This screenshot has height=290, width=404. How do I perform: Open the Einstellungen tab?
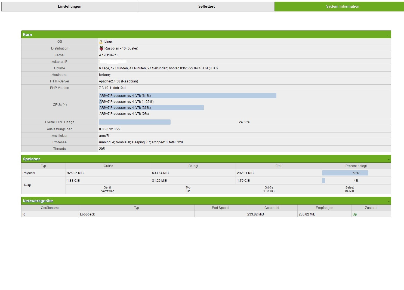70,7
